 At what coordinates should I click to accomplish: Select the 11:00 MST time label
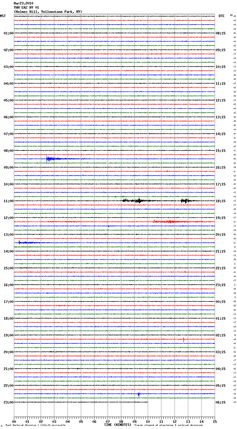click(9, 201)
